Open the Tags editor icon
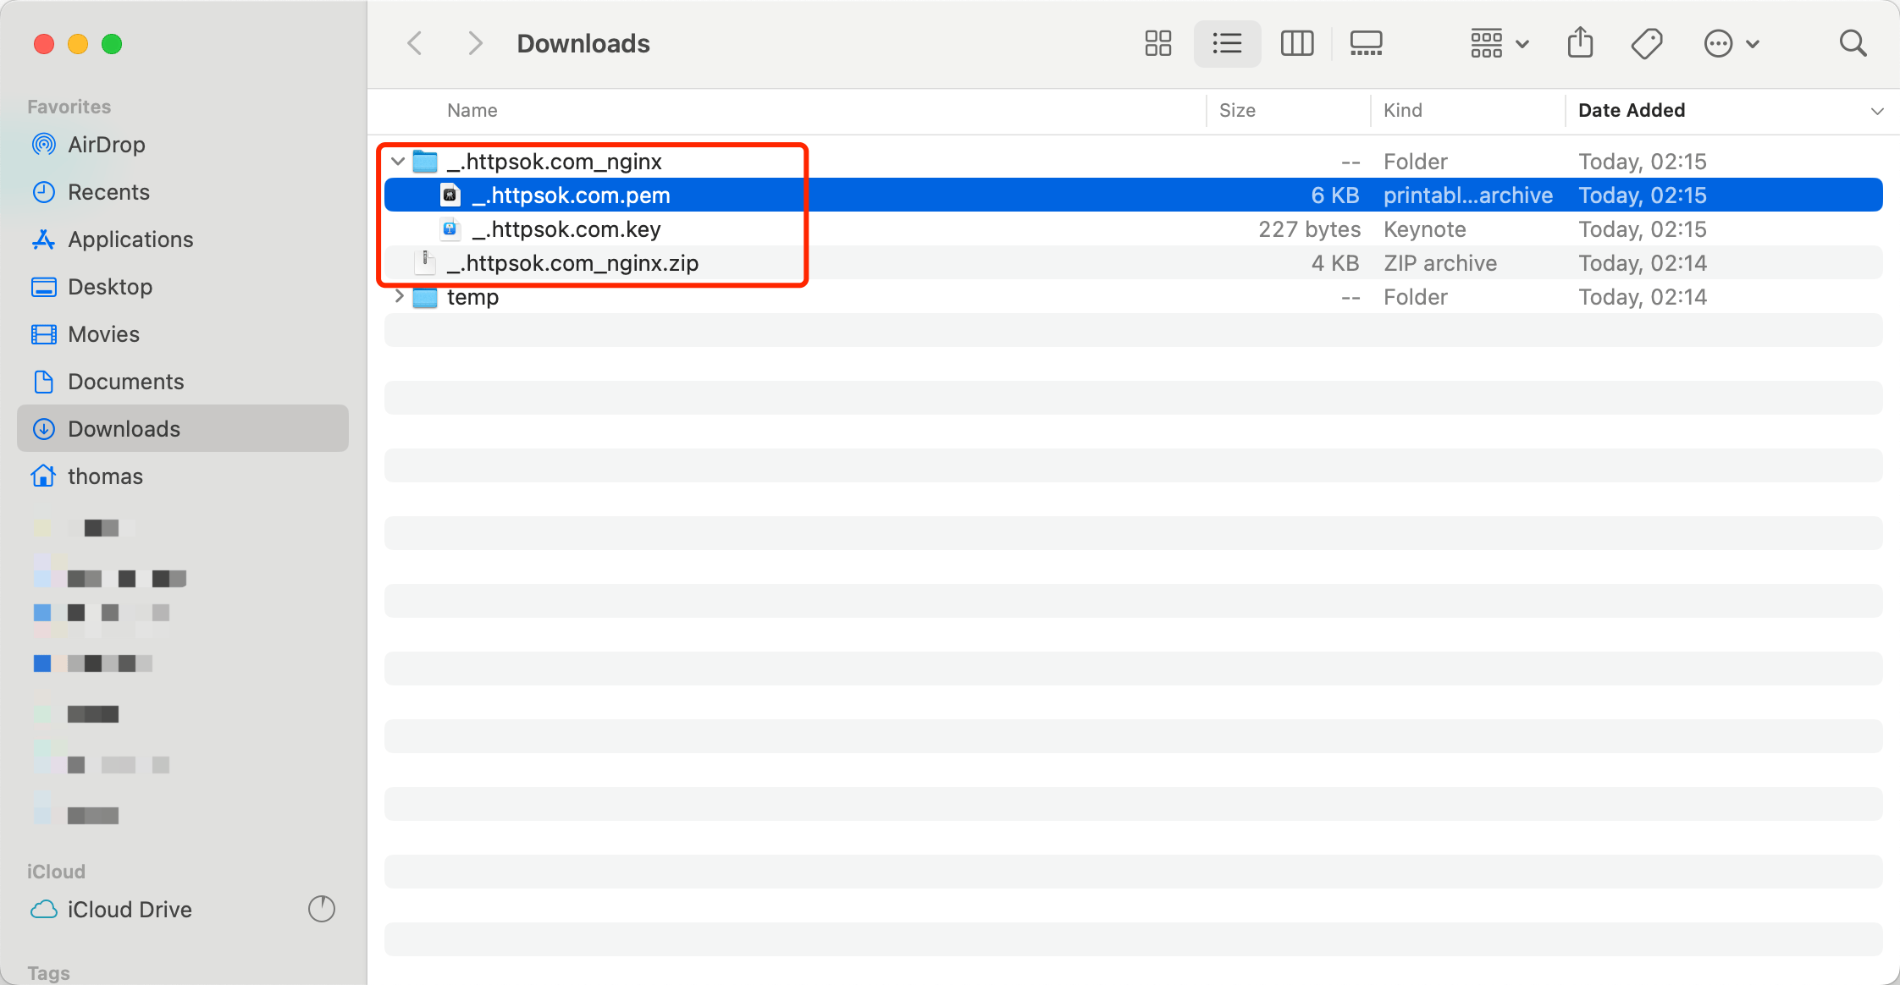Viewport: 1900px width, 985px height. pyautogui.click(x=1647, y=43)
